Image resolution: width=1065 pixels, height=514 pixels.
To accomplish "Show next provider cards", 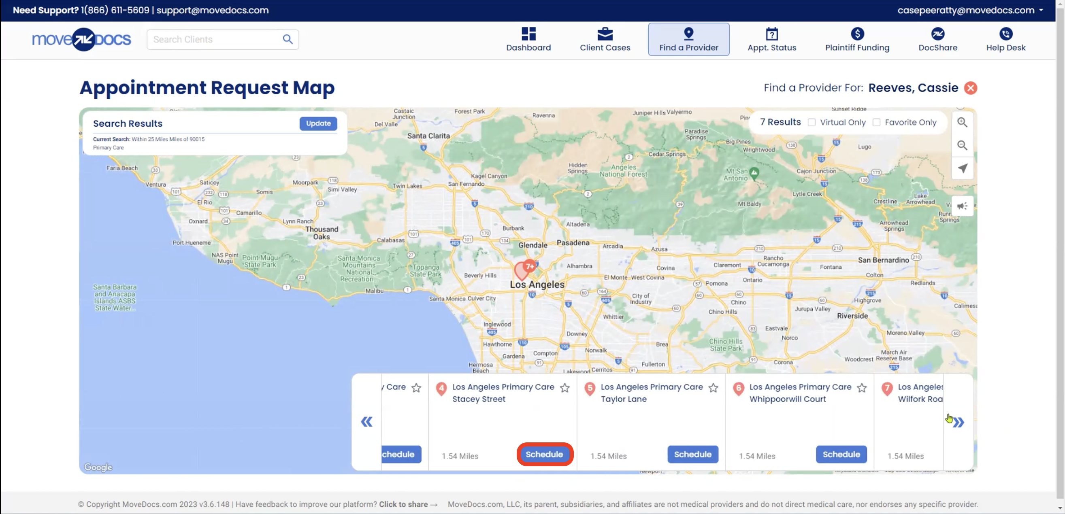I will (959, 422).
